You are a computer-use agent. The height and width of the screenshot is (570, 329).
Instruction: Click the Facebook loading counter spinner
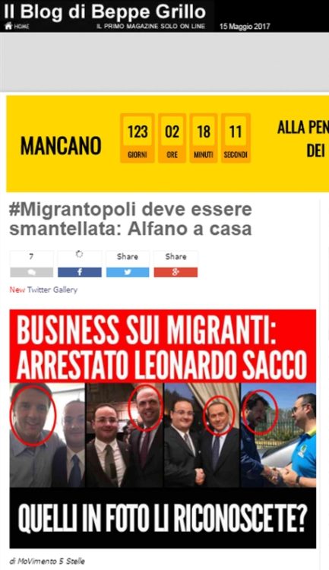point(80,255)
